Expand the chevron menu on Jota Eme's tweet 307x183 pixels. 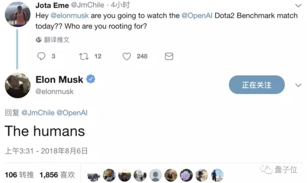[298, 5]
